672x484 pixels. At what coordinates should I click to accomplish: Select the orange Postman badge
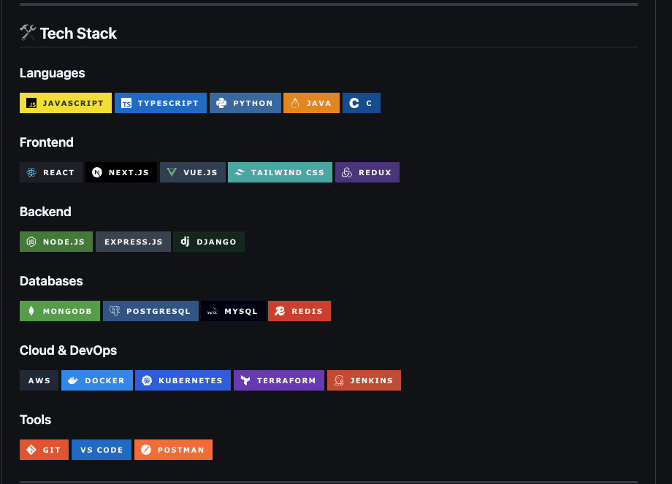174,450
